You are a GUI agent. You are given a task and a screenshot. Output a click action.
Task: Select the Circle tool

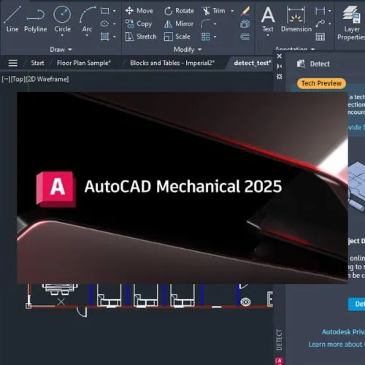62,19
